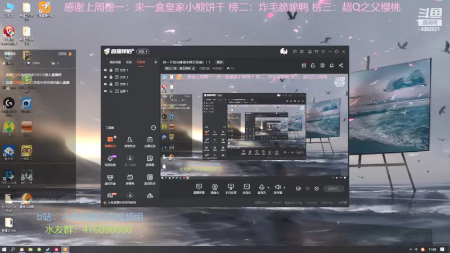
Task: Open the 主播任务 tool icon
Action: click(x=150, y=142)
